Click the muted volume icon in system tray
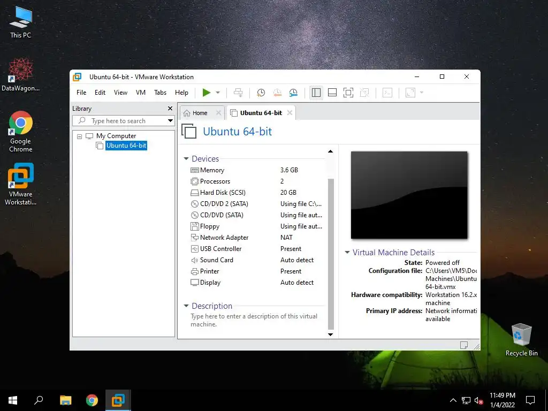 (x=479, y=400)
